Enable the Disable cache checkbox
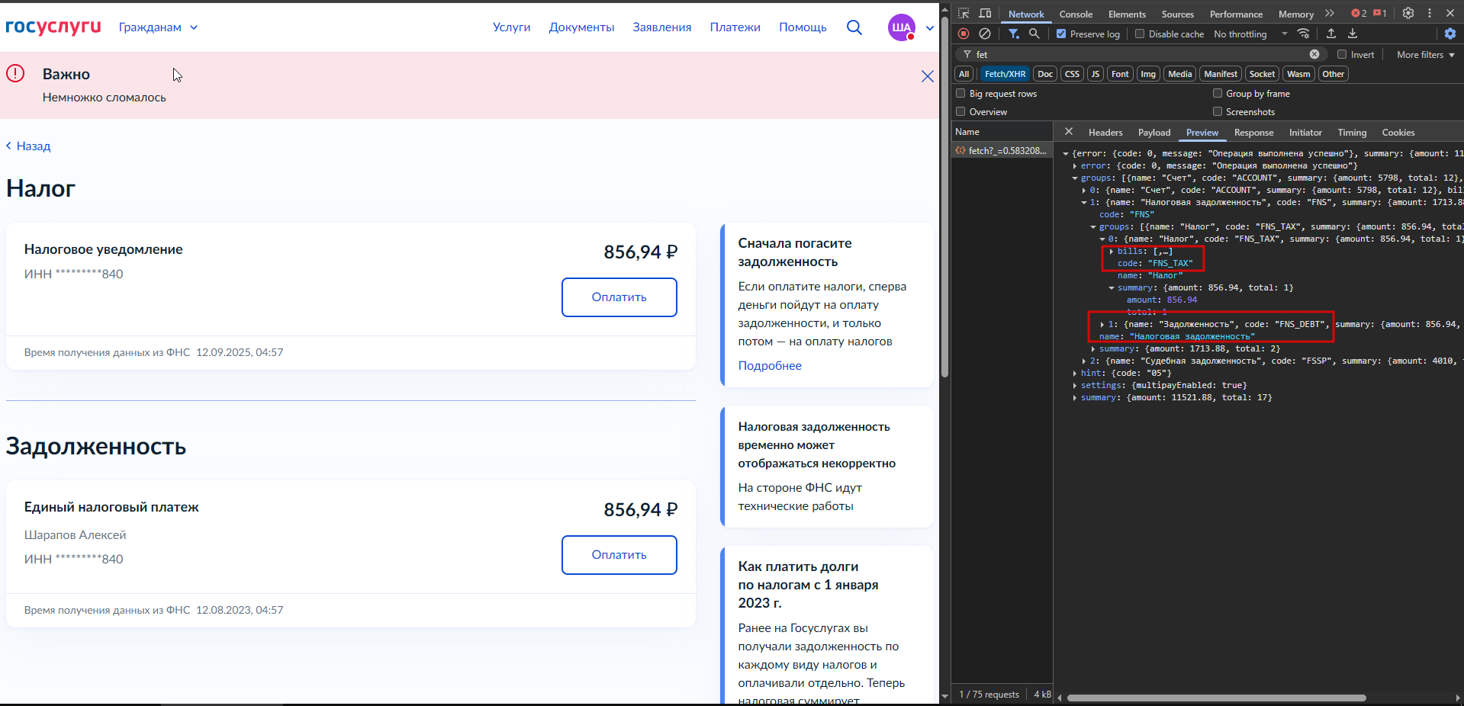Image resolution: width=1464 pixels, height=706 pixels. 1140,34
